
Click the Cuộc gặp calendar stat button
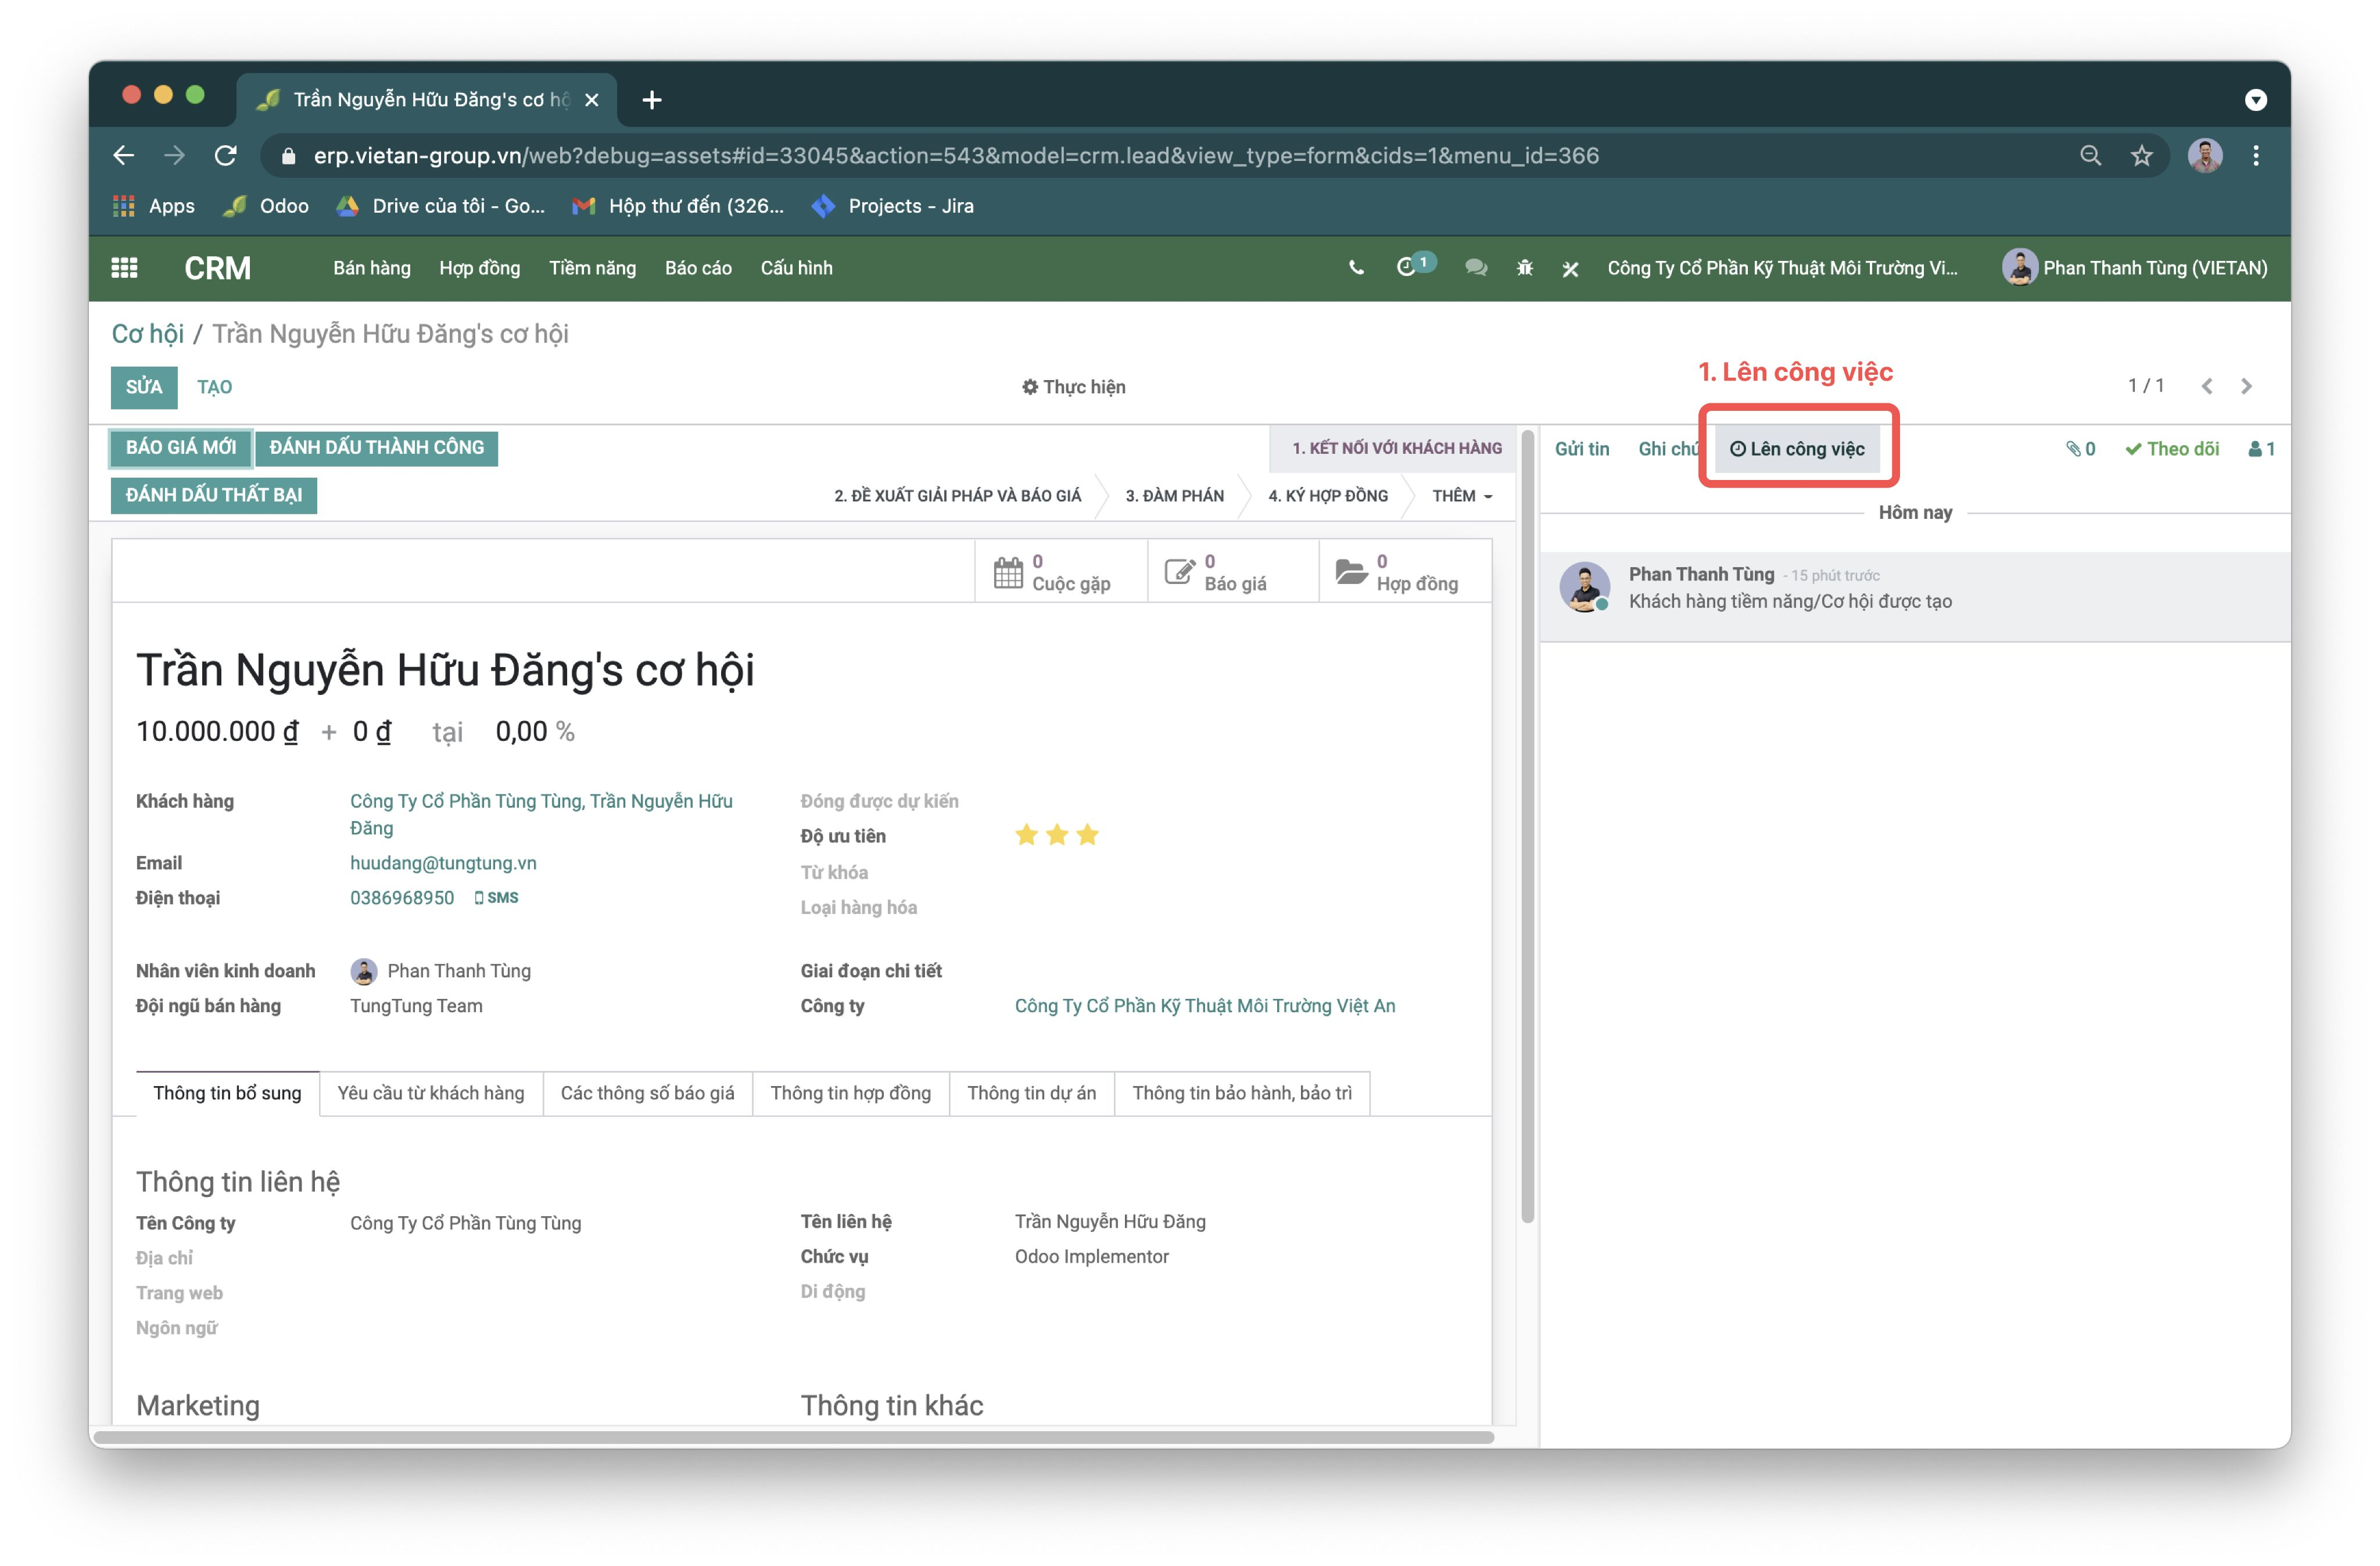[x=1052, y=573]
